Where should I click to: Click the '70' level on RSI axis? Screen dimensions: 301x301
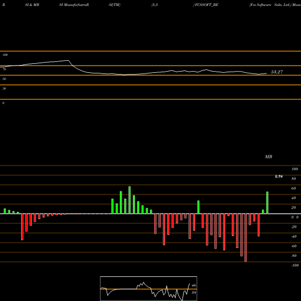click(4, 69)
